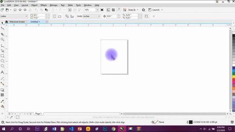Select the Shape tool in the toolbox

[x=2, y=28]
